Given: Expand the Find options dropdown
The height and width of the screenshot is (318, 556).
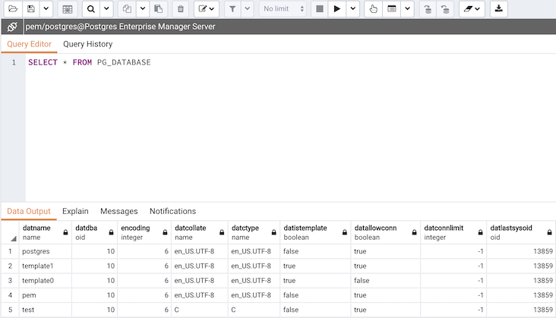Looking at the screenshot, I should [106, 9].
